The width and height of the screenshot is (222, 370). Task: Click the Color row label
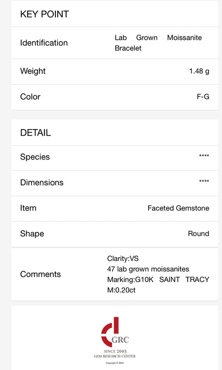tap(31, 97)
